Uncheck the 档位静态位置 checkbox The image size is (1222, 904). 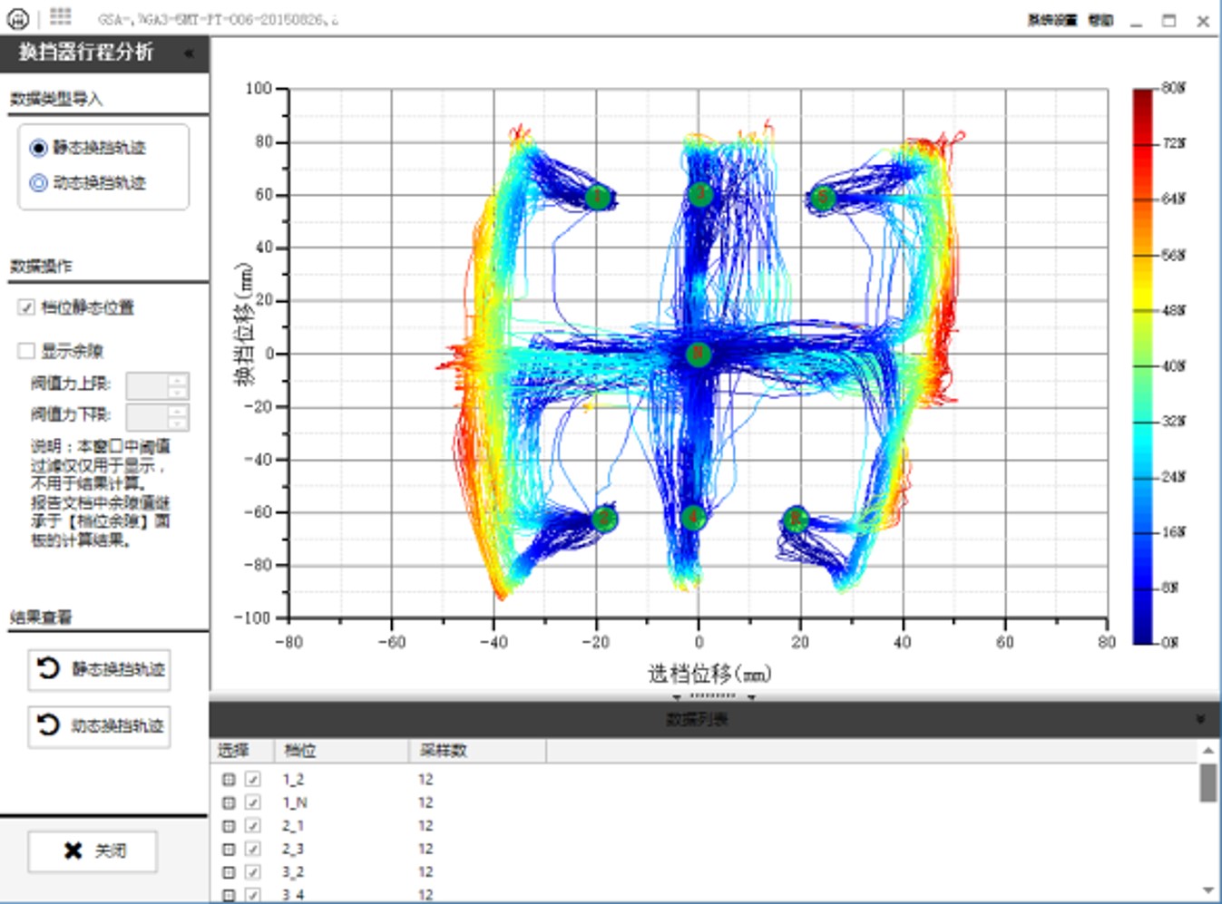[26, 307]
